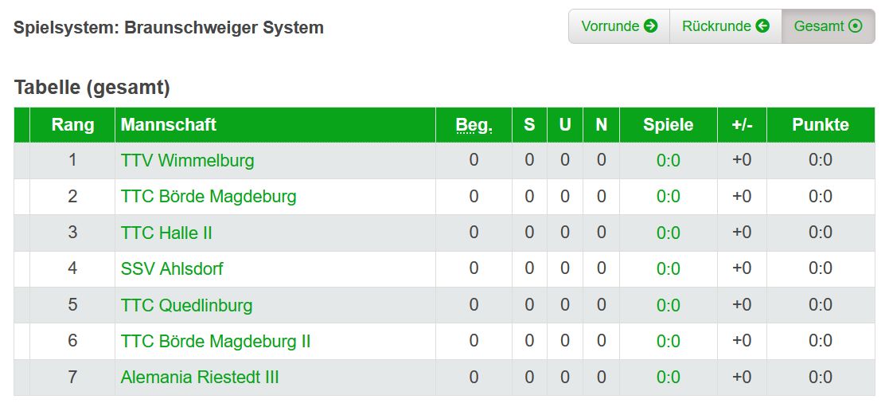Open the Alemania Riestedt III team page

click(200, 378)
